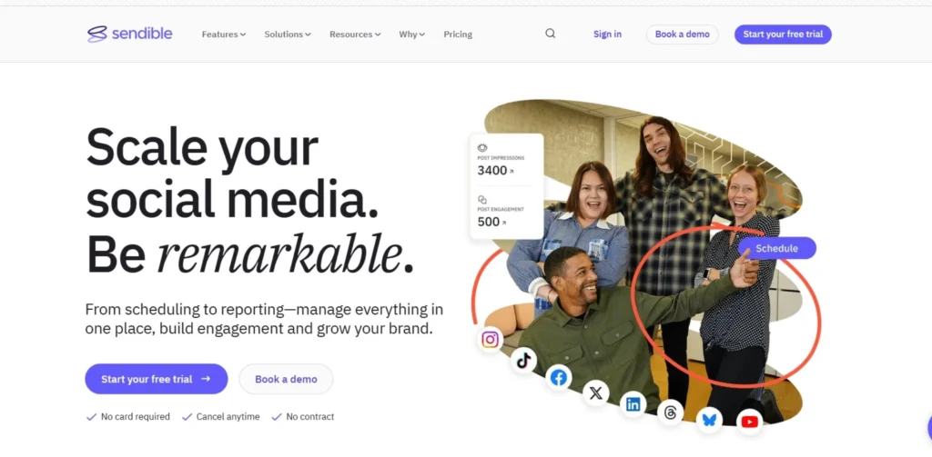Viewport: 932px width, 457px height.
Task: Click the No contract text
Action: tap(310, 417)
